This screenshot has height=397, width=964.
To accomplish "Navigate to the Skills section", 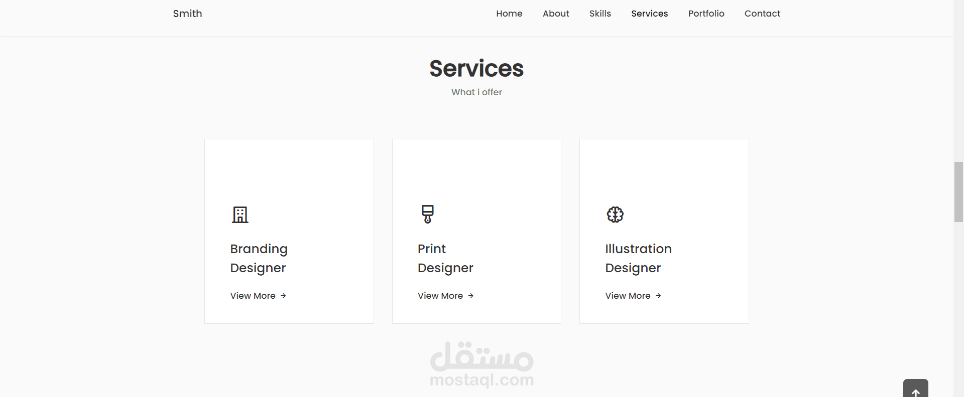I will tap(600, 14).
